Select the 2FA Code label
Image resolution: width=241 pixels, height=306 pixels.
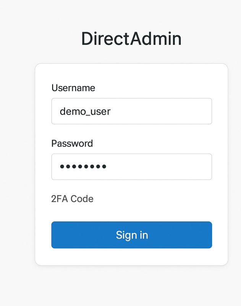click(73, 199)
